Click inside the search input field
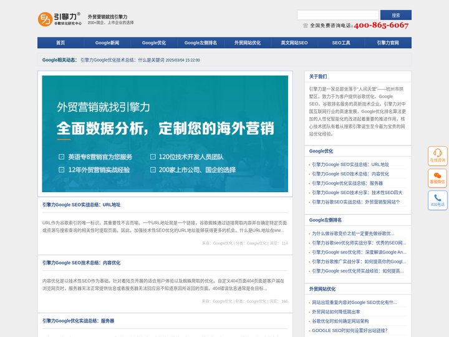This screenshot has width=449, height=337. pos(338,15)
